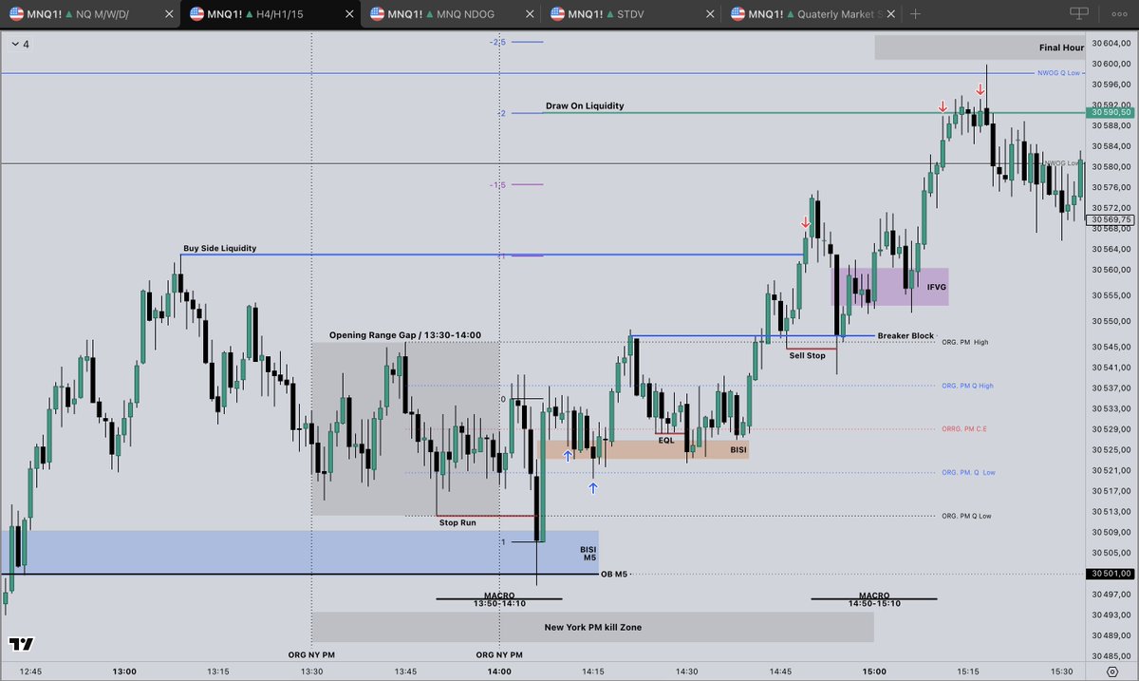Select the ORG. PM Q High label
This screenshot has height=681, width=1139.
967,385
